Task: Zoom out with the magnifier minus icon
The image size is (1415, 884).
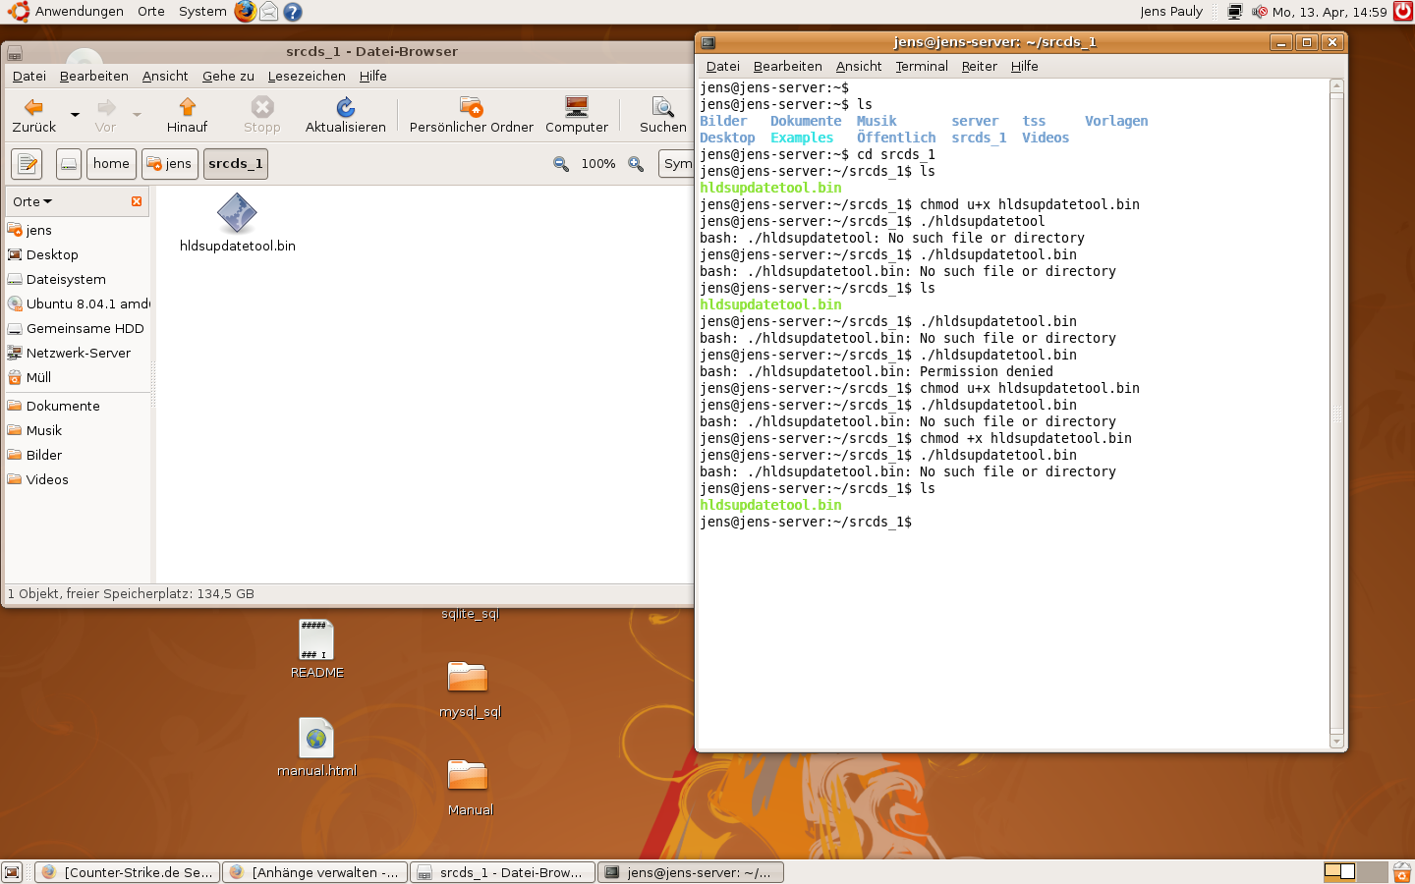Action: pyautogui.click(x=561, y=164)
